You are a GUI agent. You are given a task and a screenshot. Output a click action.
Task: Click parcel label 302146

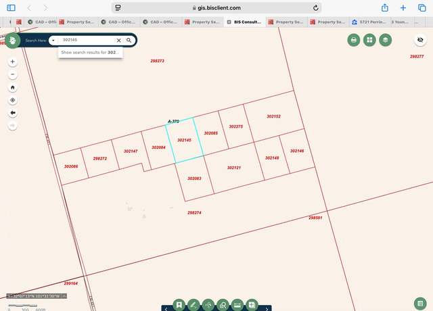(297, 151)
